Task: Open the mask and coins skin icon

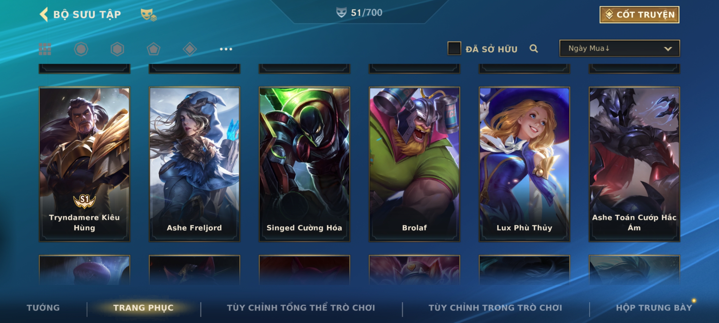Action: click(x=149, y=14)
